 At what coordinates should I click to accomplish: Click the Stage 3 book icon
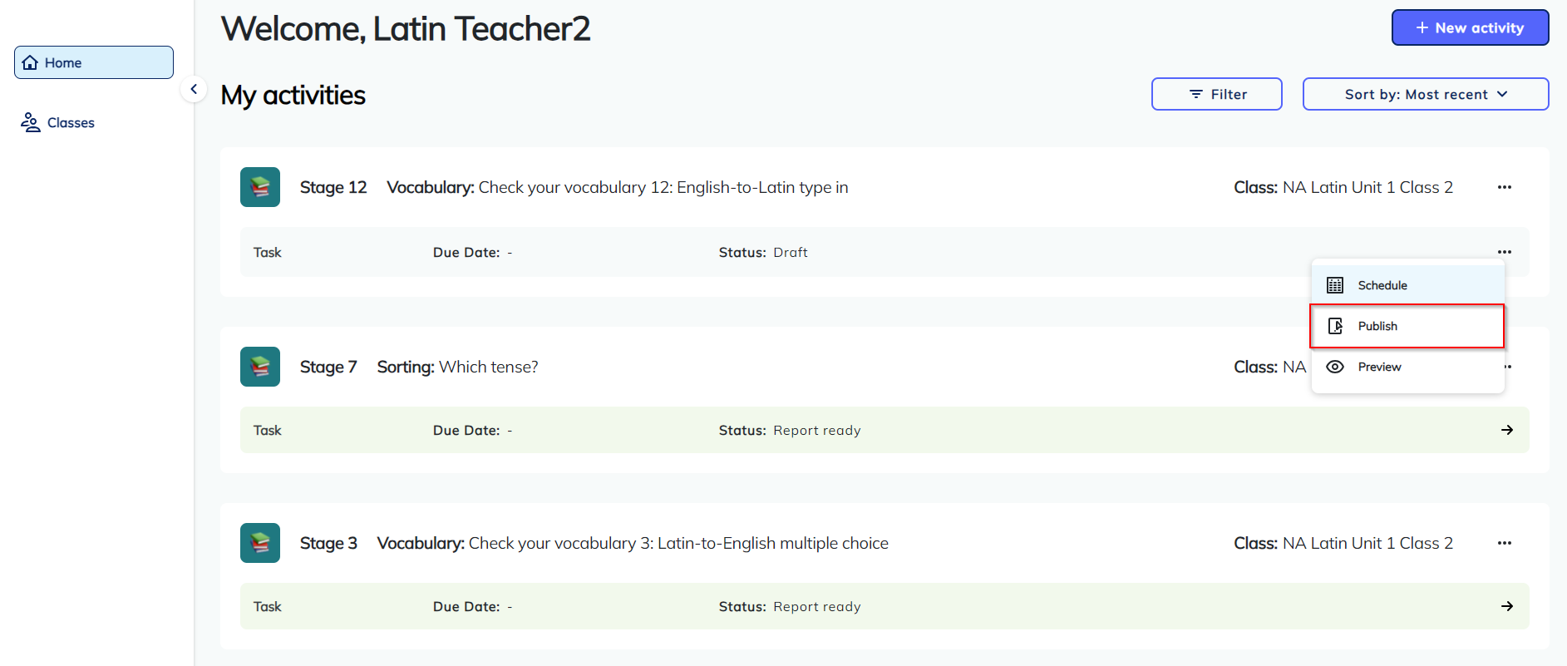click(x=260, y=543)
